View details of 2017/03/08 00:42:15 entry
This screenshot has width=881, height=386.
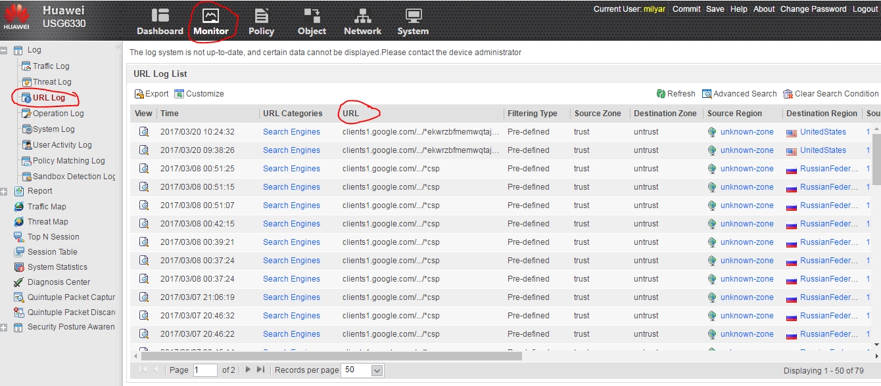(143, 224)
